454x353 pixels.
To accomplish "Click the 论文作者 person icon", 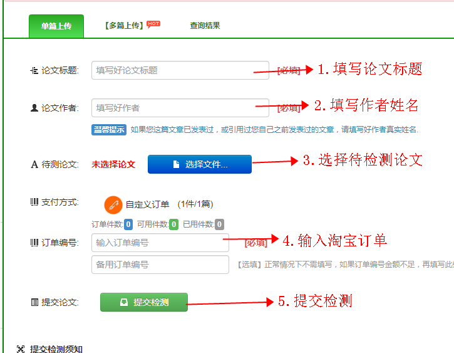I will [x=34, y=108].
